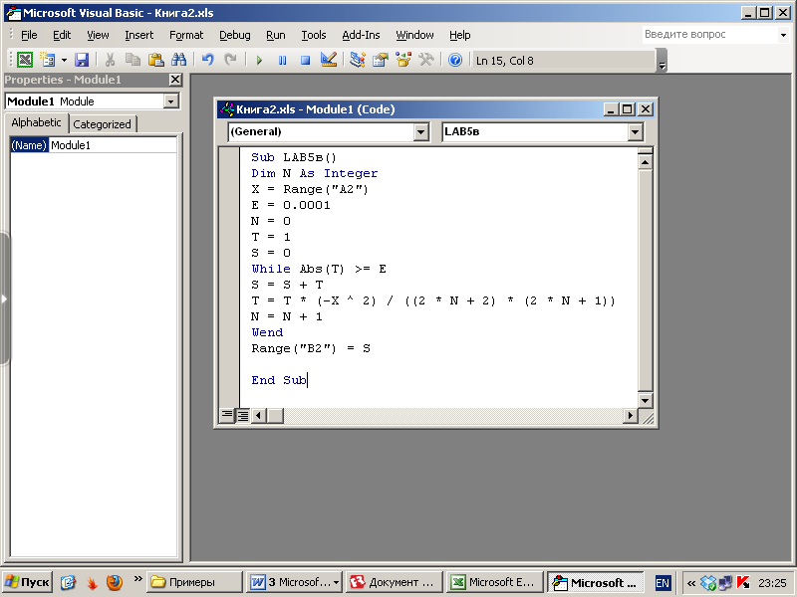Click the EN language indicator
The height and width of the screenshot is (597, 797).
[x=663, y=583]
